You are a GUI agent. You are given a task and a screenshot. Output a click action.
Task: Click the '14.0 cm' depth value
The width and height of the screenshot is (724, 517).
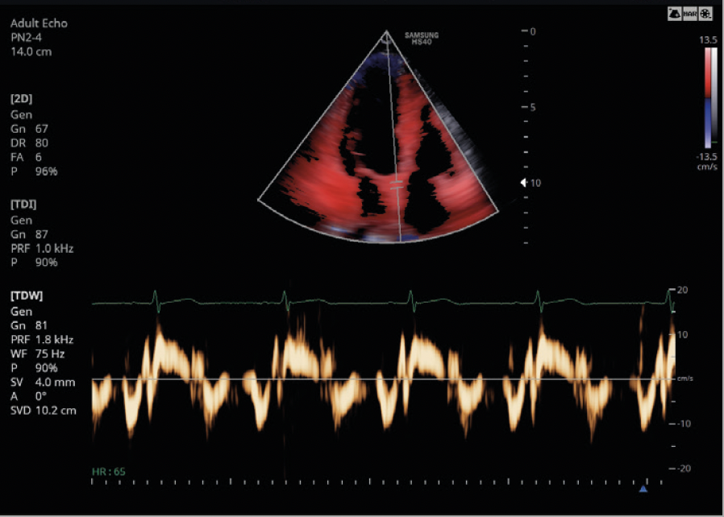tap(31, 52)
